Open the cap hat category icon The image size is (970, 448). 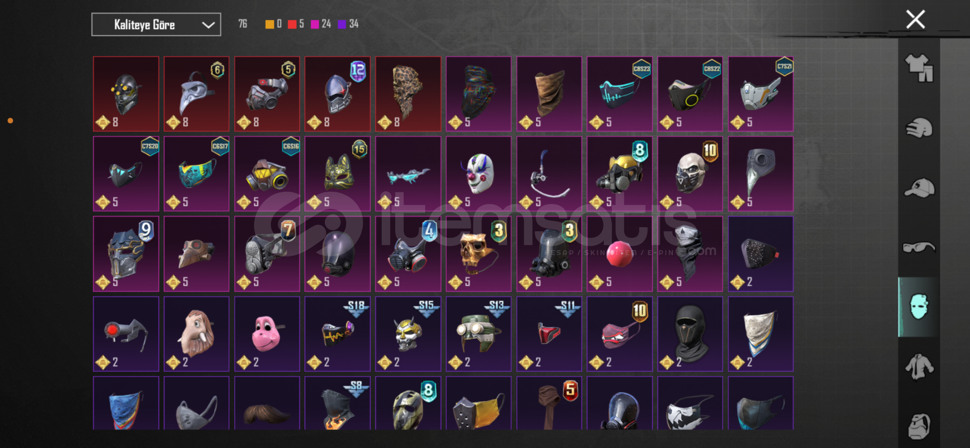point(919,188)
